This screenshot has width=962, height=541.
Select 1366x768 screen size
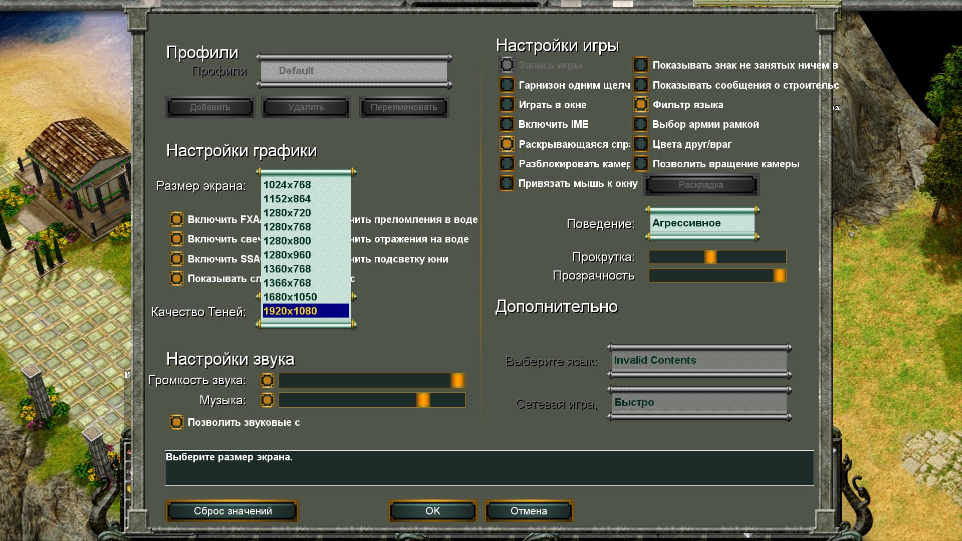(306, 283)
